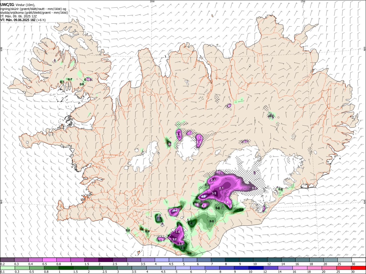
Task: Click the 'rigning/skúrir' legend description line
Action: click(33, 9)
